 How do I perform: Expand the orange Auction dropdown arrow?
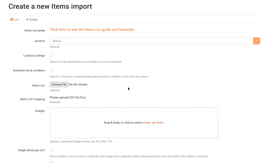pyautogui.click(x=256, y=41)
